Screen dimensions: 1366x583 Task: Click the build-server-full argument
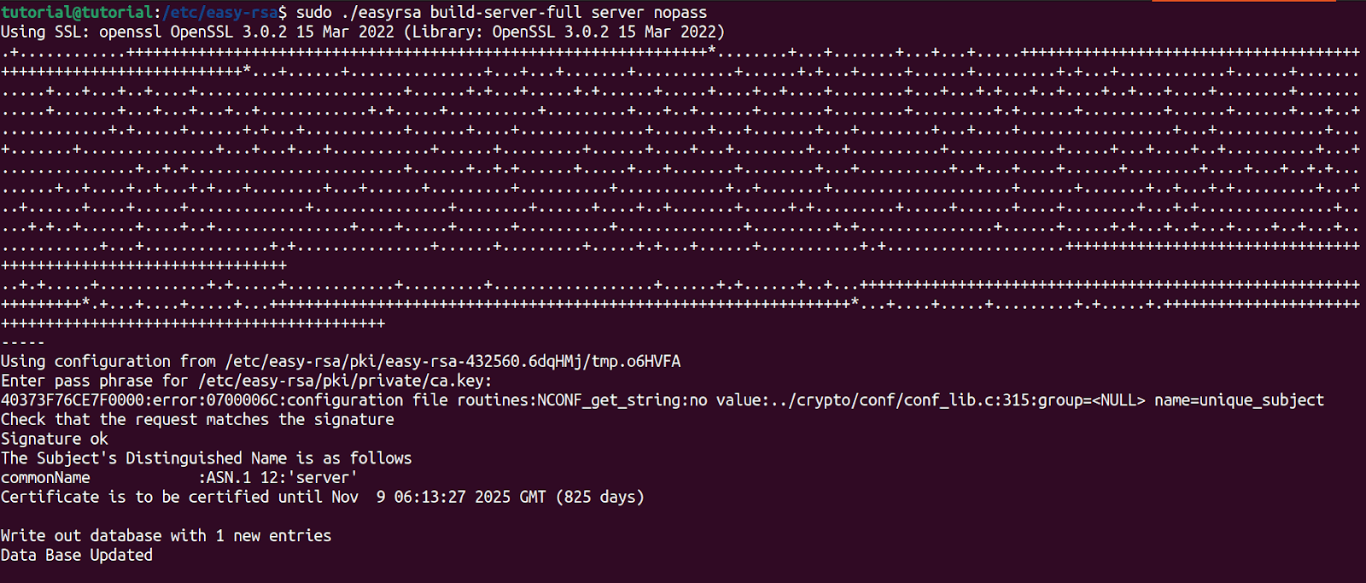(505, 12)
